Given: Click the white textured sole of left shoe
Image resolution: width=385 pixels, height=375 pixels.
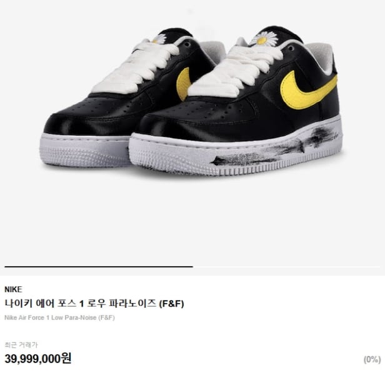Looking at the screenshot, I should [85, 150].
